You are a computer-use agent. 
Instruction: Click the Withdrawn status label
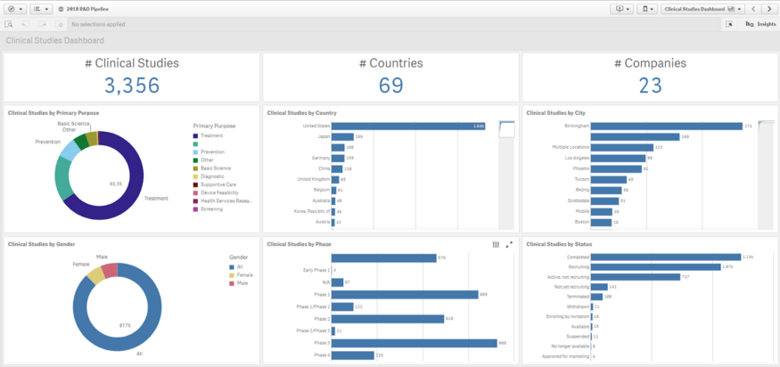pyautogui.click(x=578, y=306)
